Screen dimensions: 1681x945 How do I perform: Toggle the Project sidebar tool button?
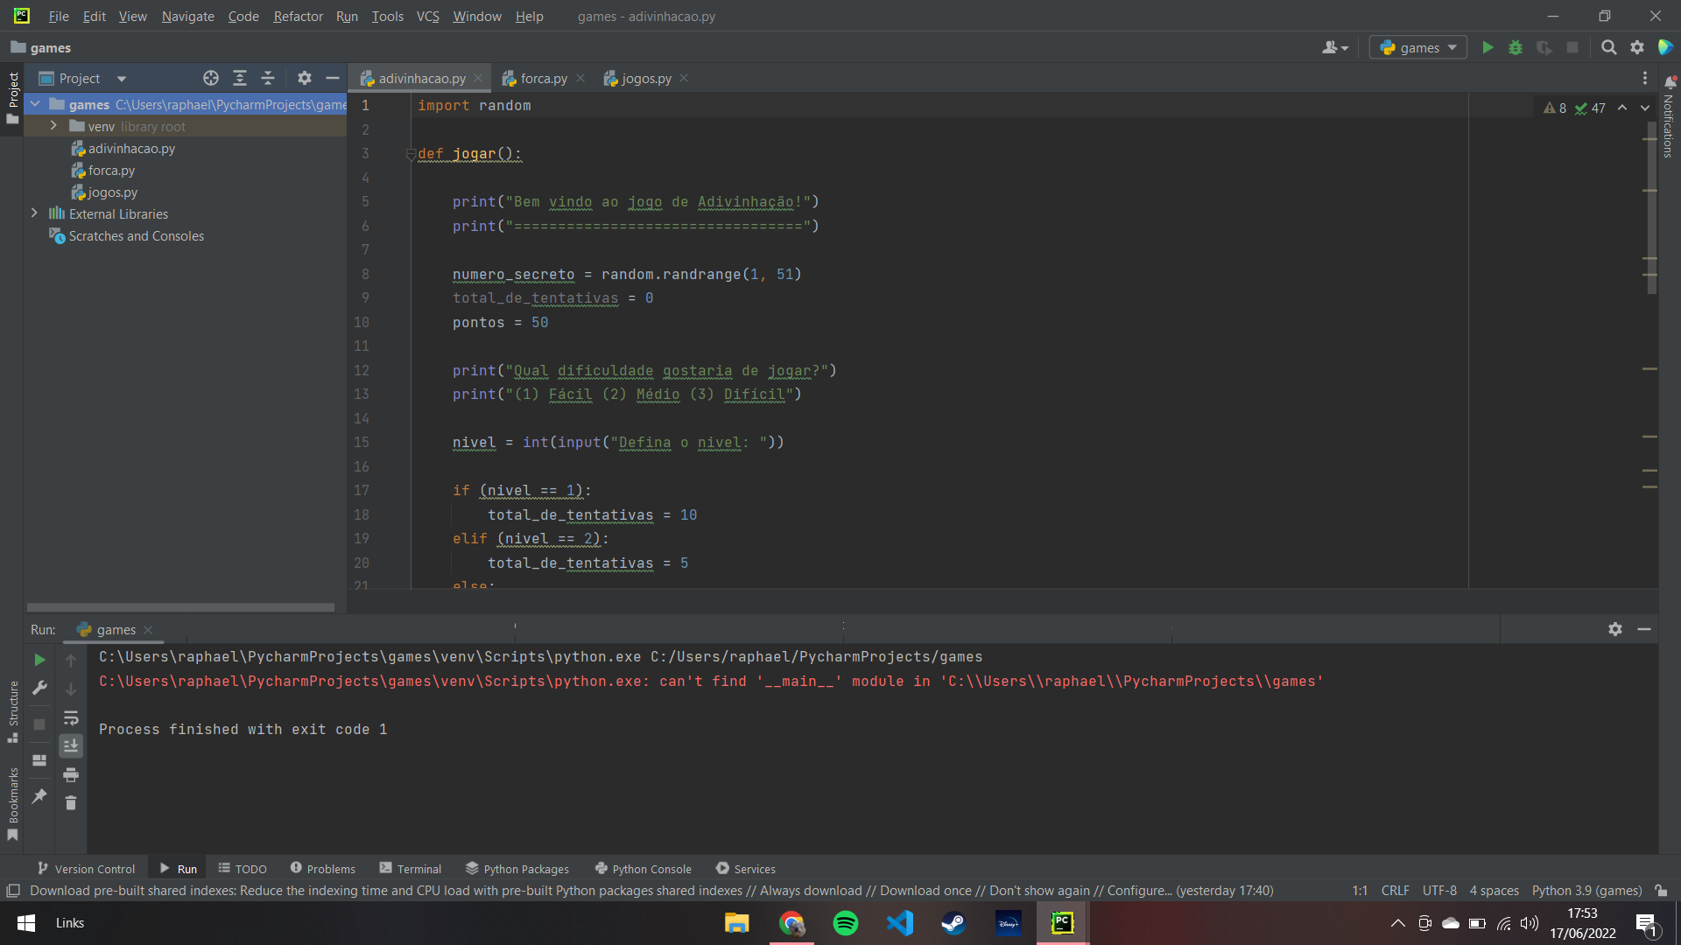[x=12, y=96]
